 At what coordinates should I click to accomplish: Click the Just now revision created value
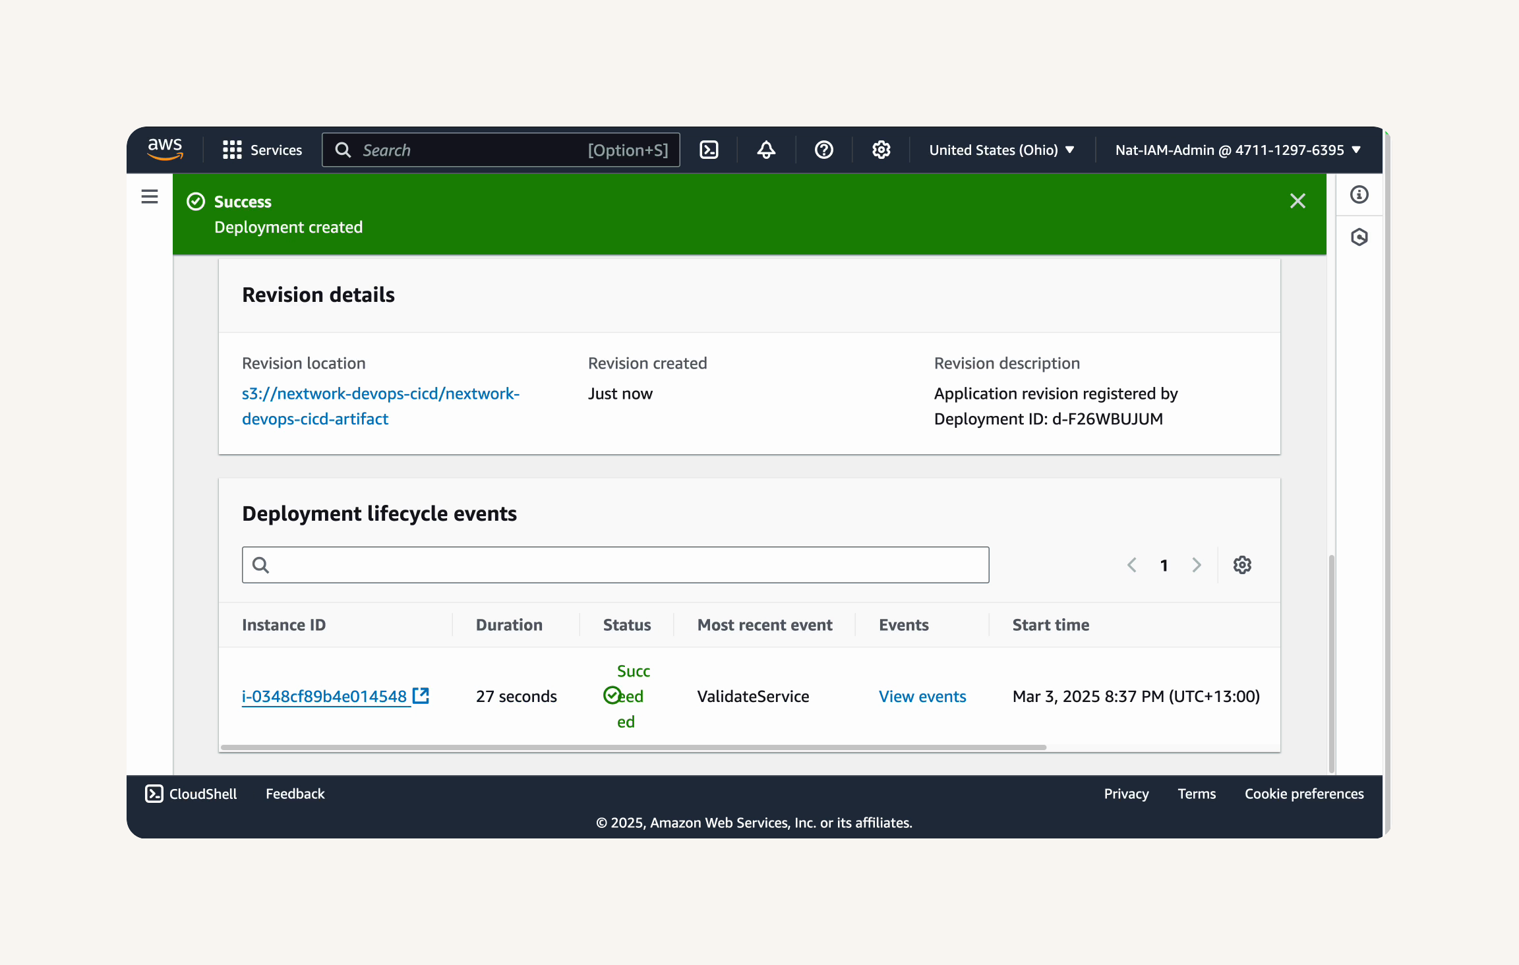620,394
